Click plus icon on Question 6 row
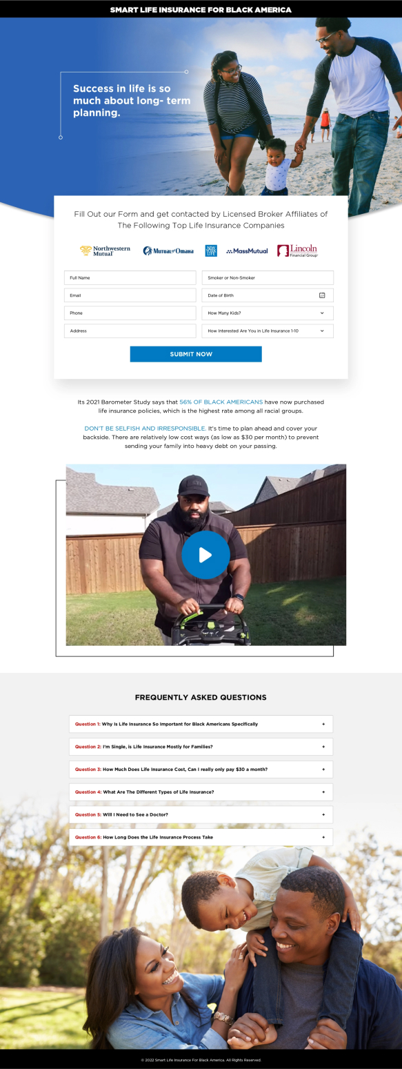Image resolution: width=402 pixels, height=1069 pixels. [x=323, y=837]
